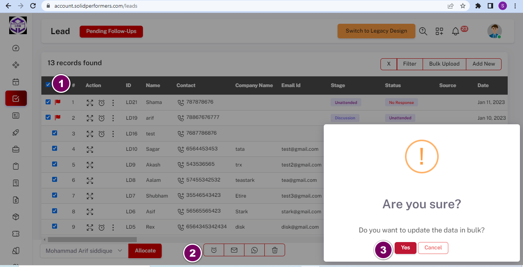Set follow-up alarm for Rex row
Screen dimensions: 523x267
tap(102, 227)
